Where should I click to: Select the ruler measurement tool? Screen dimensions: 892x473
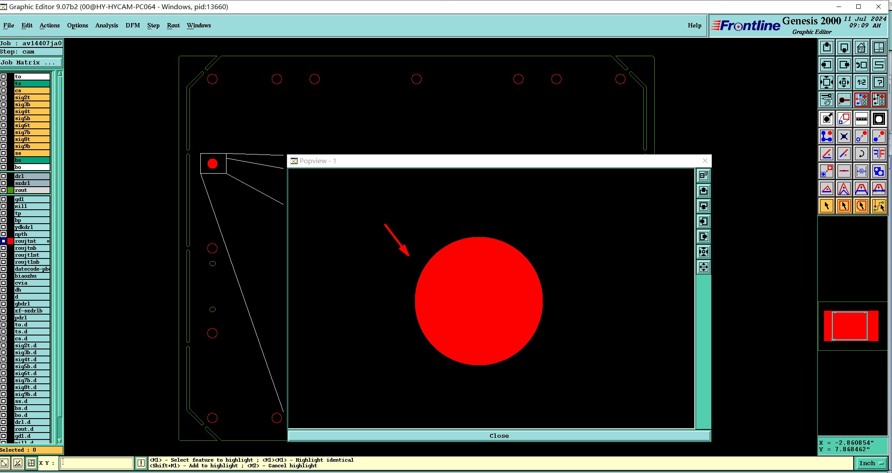point(861,119)
